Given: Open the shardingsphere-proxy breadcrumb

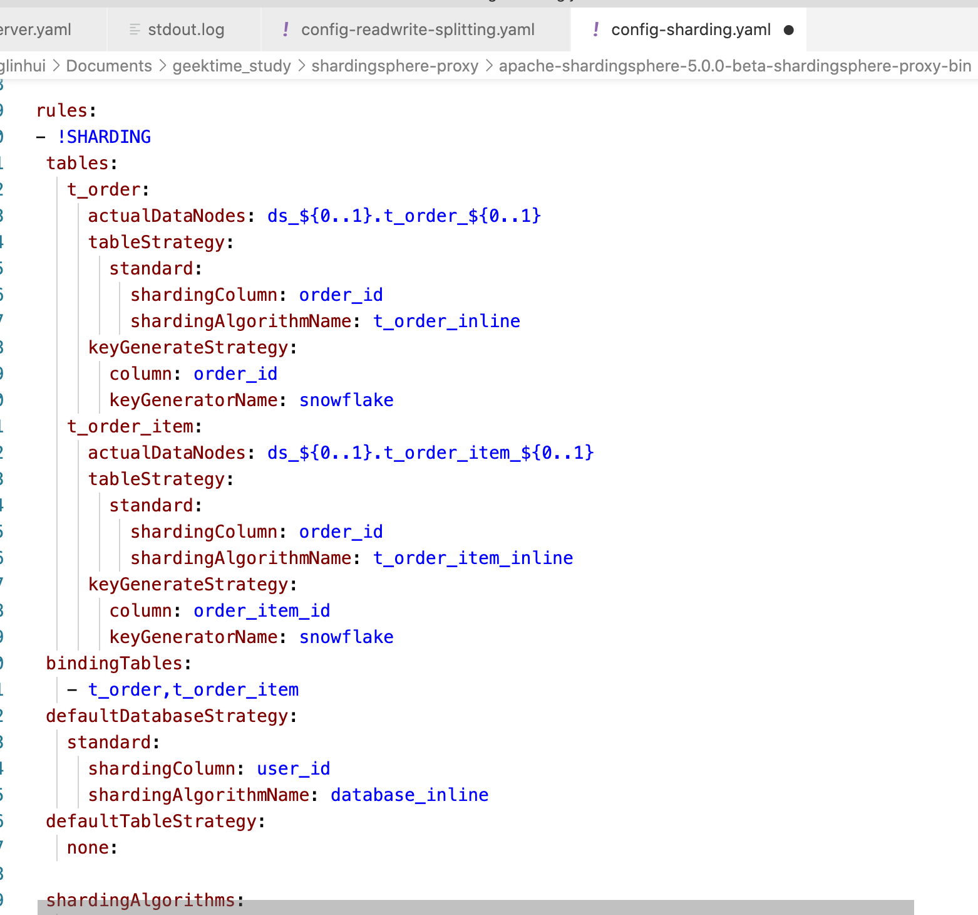Looking at the screenshot, I should click(x=394, y=66).
